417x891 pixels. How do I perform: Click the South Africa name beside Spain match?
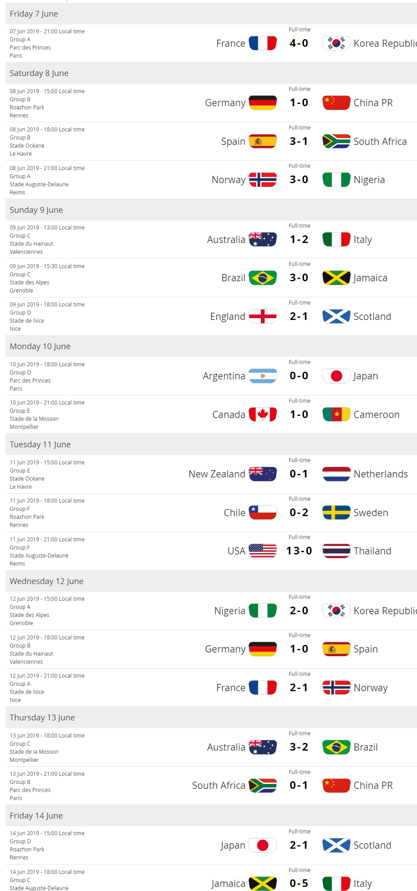tap(380, 141)
